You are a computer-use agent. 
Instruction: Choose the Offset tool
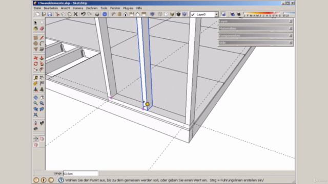click(42, 70)
